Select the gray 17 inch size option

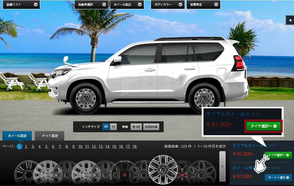coord(113,127)
